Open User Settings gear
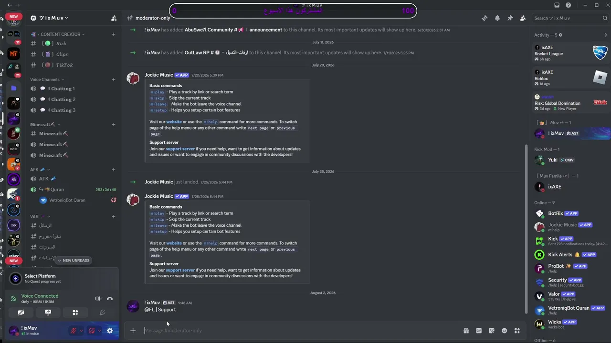This screenshot has width=611, height=343. tap(110, 331)
